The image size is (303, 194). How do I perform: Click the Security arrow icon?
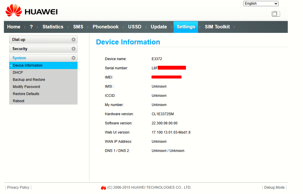(x=73, y=49)
